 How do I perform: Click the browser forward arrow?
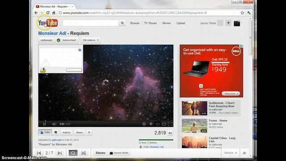[42, 13]
